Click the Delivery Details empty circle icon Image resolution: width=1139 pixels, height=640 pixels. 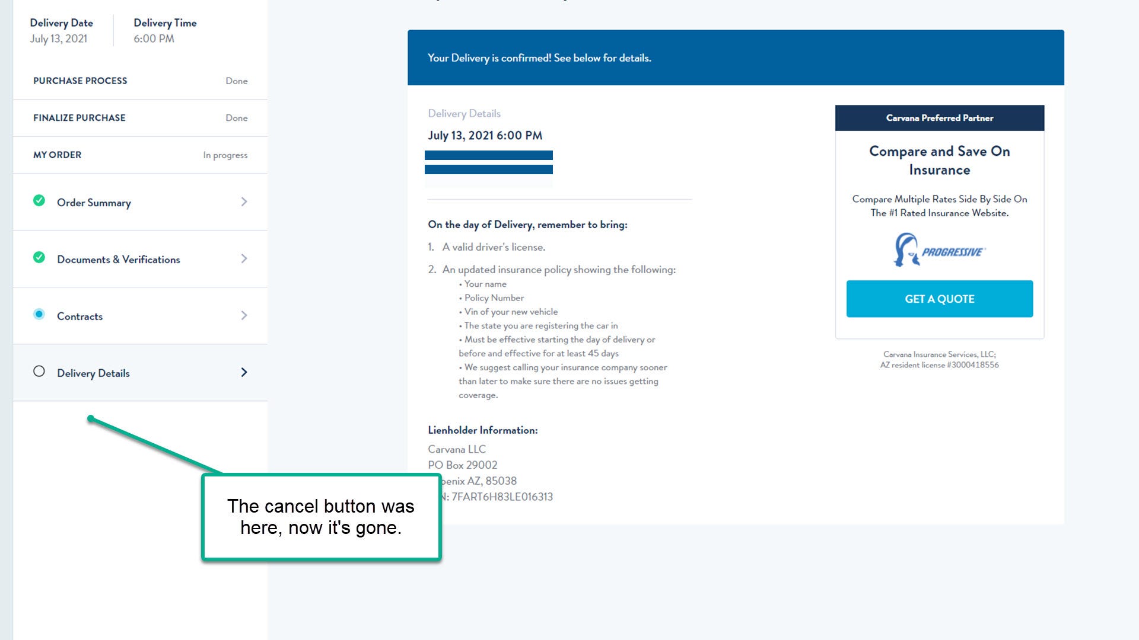39,372
